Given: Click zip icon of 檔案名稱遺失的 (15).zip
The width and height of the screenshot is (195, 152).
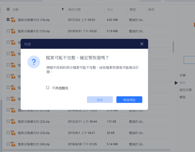Looking at the screenshot, I should [x=13, y=31].
